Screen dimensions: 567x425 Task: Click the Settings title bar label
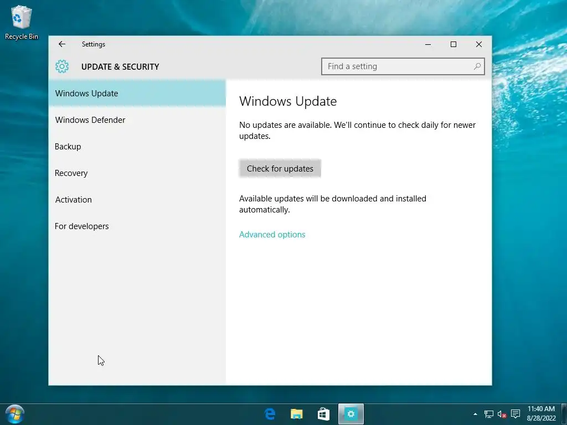tap(93, 44)
